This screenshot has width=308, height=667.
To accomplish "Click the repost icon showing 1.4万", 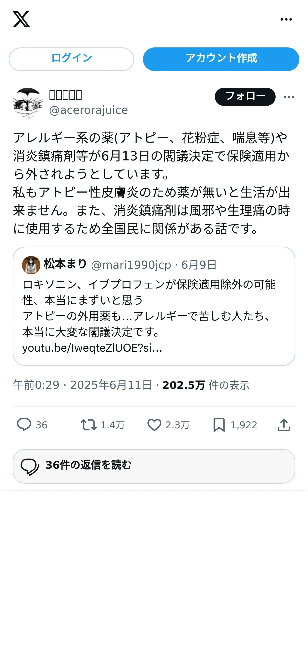I will point(89,425).
